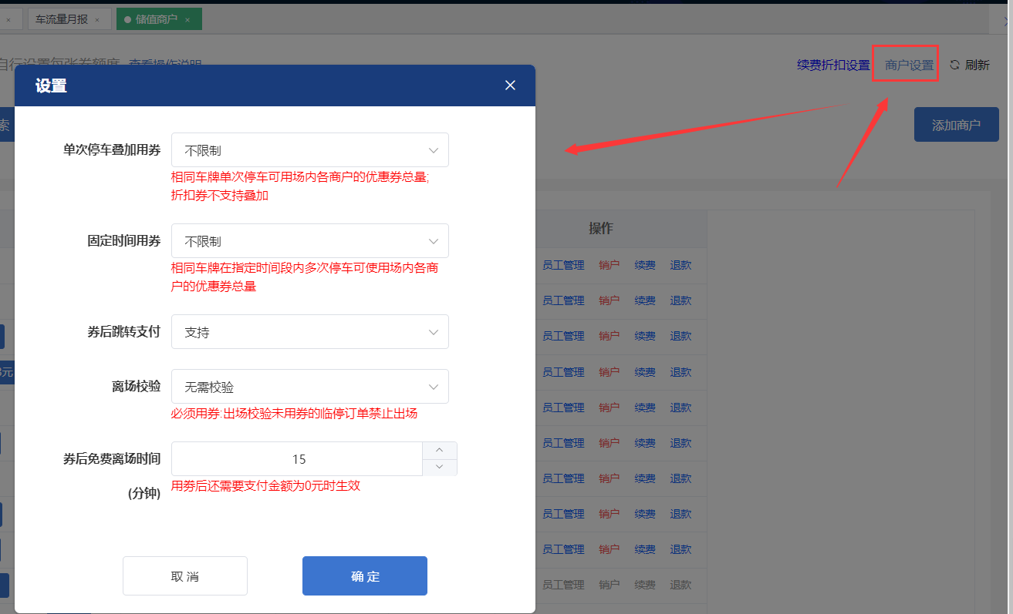1013x614 pixels.
Task: Open 续费折扣设置 link
Action: [833, 65]
